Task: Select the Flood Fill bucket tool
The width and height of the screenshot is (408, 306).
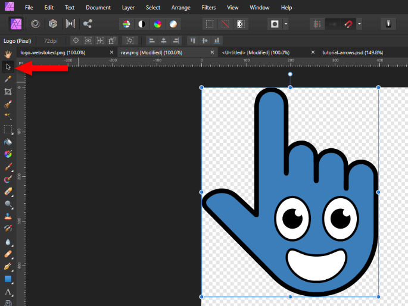Action: (x=8, y=142)
